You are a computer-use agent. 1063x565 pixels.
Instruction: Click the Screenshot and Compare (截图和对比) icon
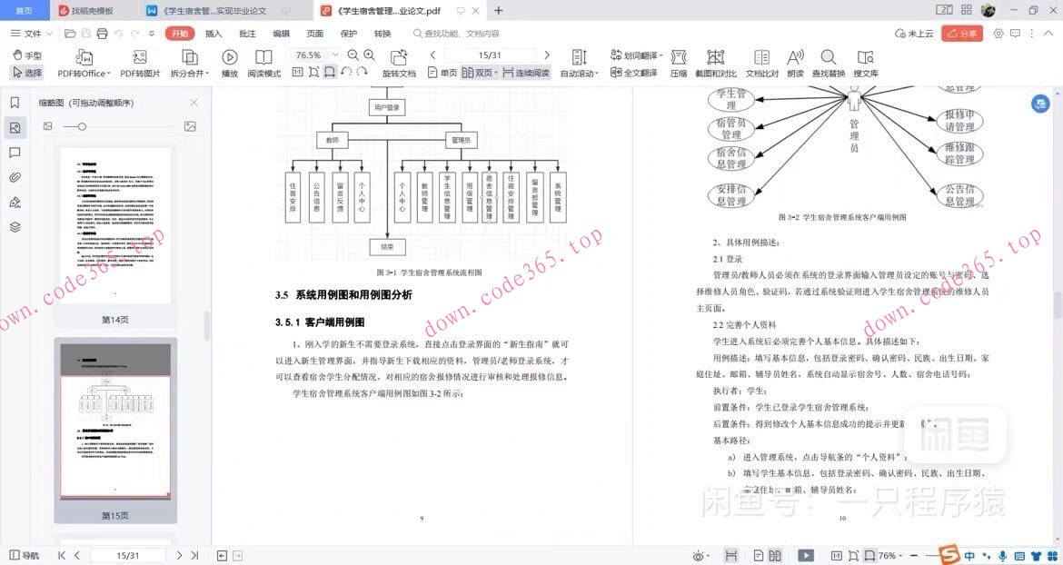(714, 64)
